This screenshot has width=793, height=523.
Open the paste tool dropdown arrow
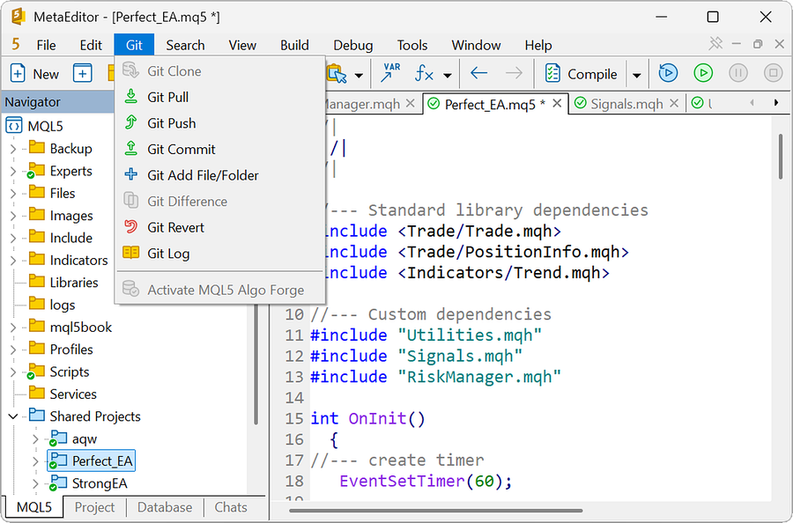pyautogui.click(x=359, y=76)
